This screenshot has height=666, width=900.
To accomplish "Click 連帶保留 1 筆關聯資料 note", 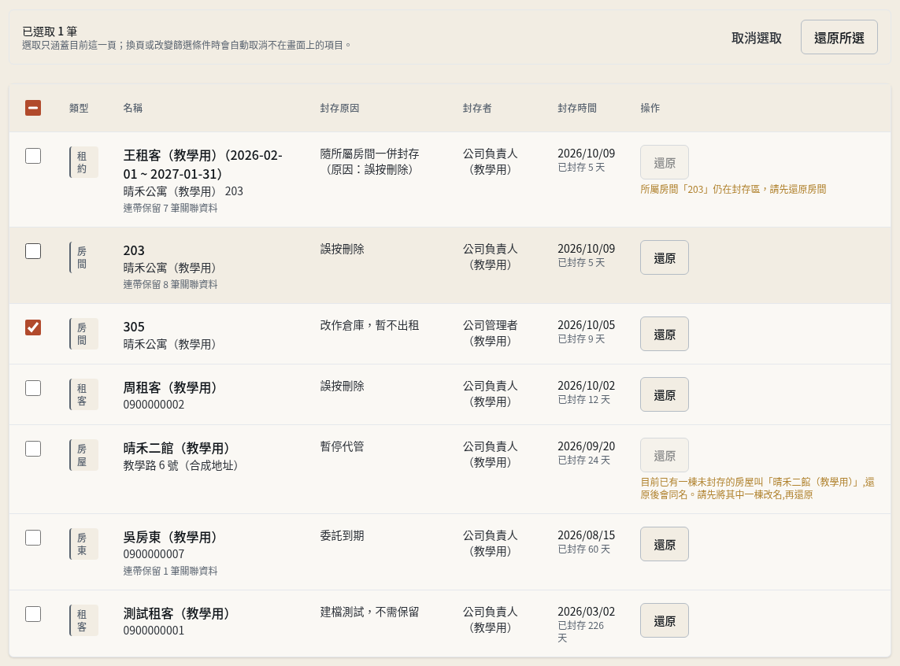I will tap(170, 572).
